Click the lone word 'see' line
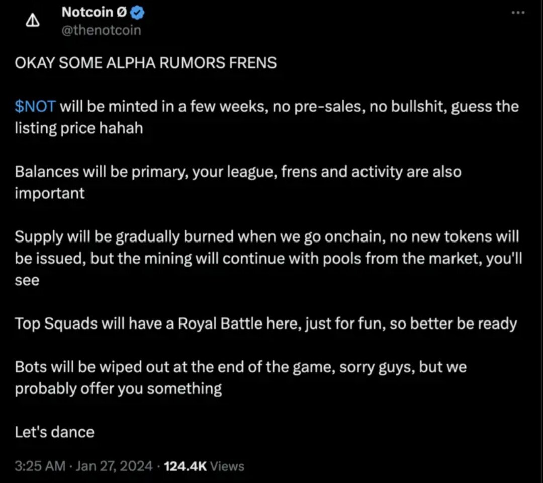The image size is (543, 483). 27,280
